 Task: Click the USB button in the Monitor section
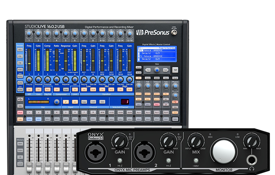pyautogui.click(x=175, y=102)
